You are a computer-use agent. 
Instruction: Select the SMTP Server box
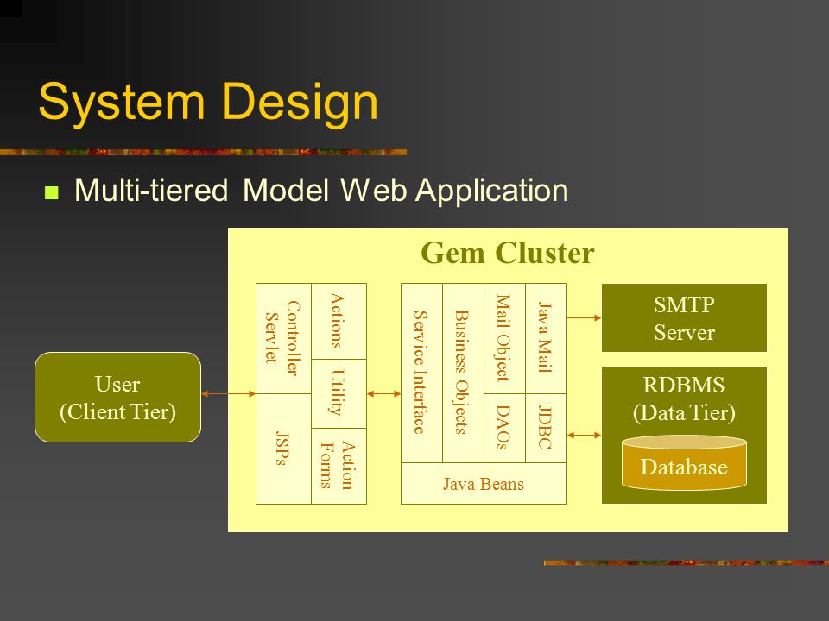point(684,318)
